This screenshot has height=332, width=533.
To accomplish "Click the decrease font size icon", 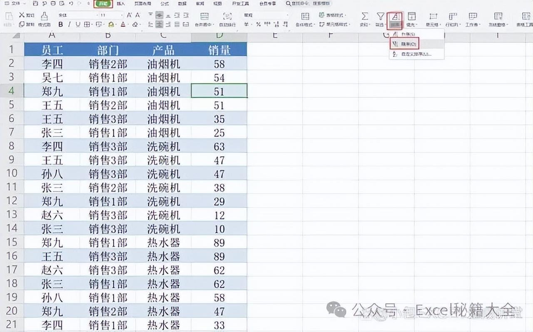I will point(138,15).
